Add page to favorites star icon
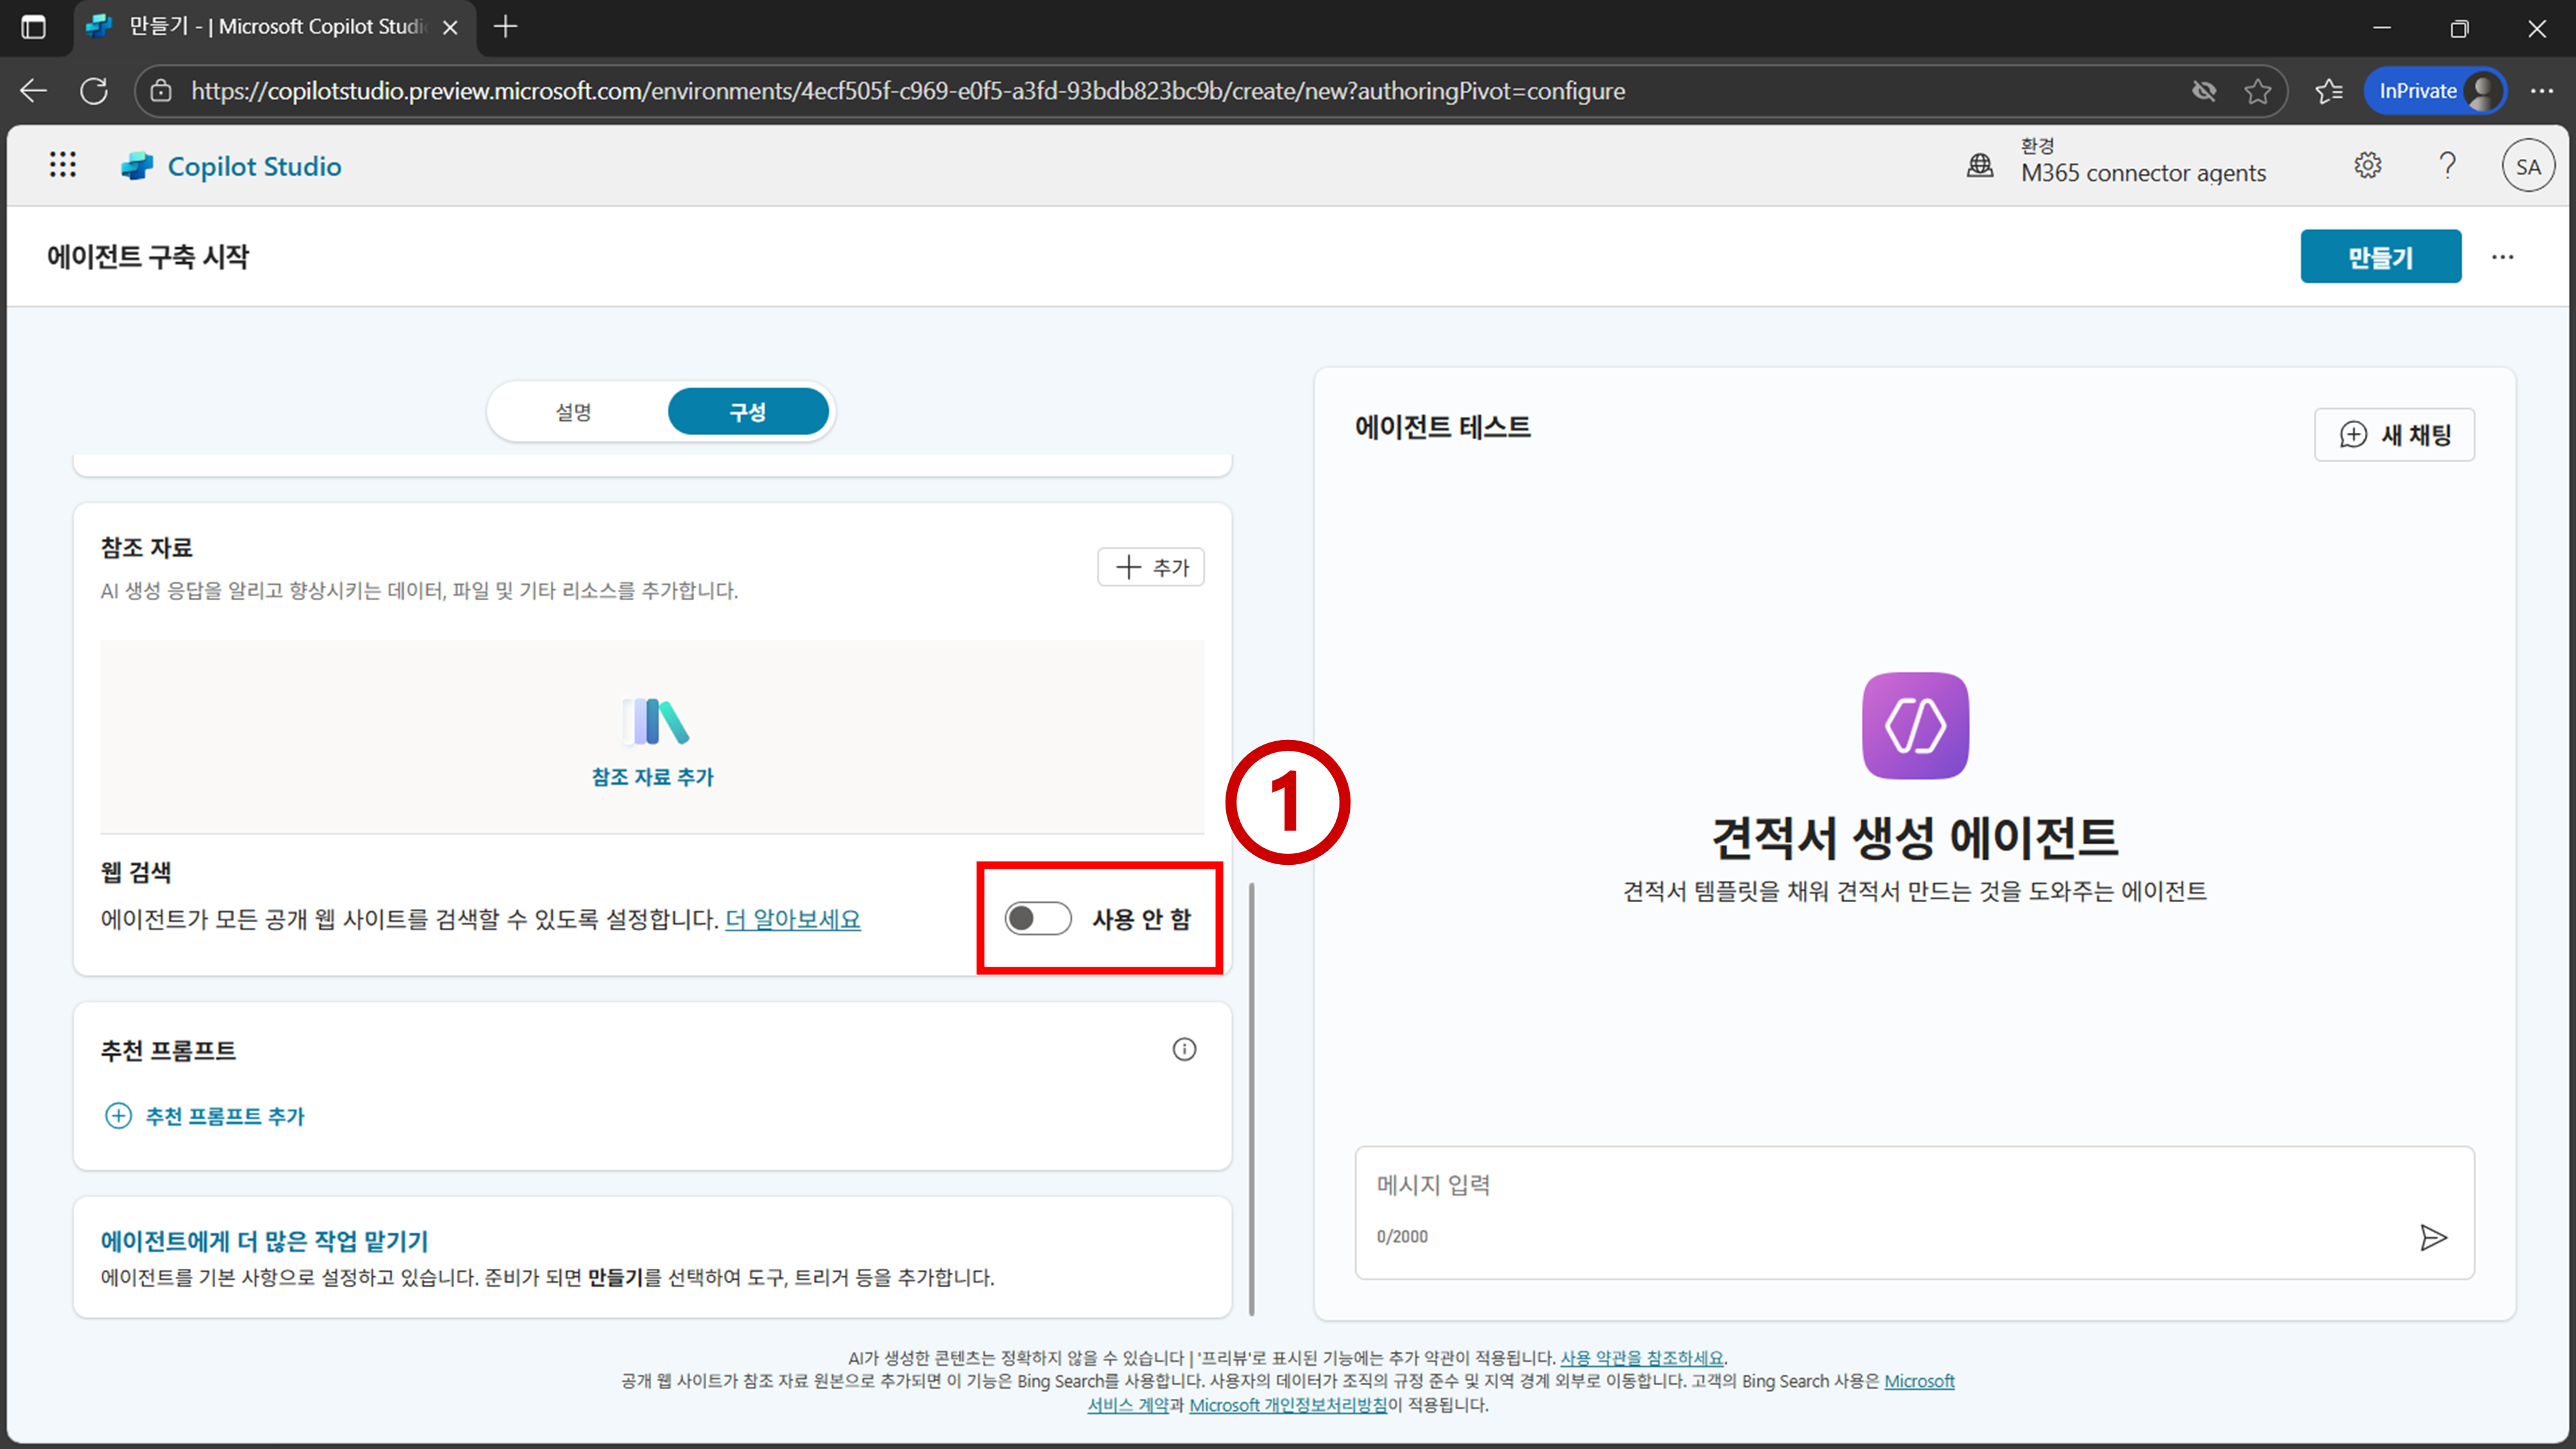Screen dimensions: 2576x1449 [x=2257, y=91]
